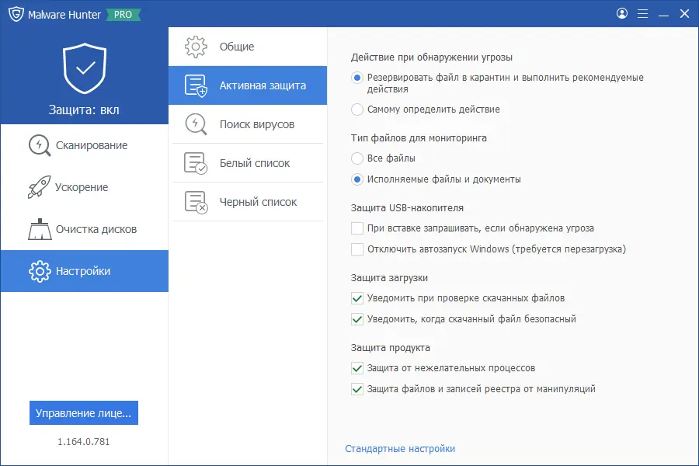This screenshot has height=466, width=699.
Task: Uncheck 'Уведомить при проверке скачанных файлов'
Action: [x=356, y=297]
